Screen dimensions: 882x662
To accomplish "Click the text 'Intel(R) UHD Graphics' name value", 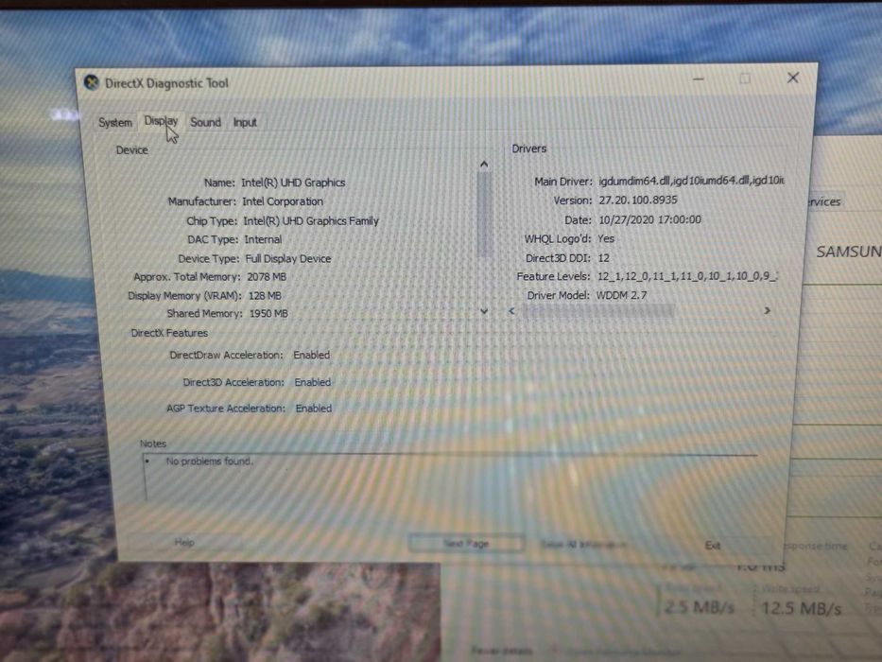I will (293, 183).
